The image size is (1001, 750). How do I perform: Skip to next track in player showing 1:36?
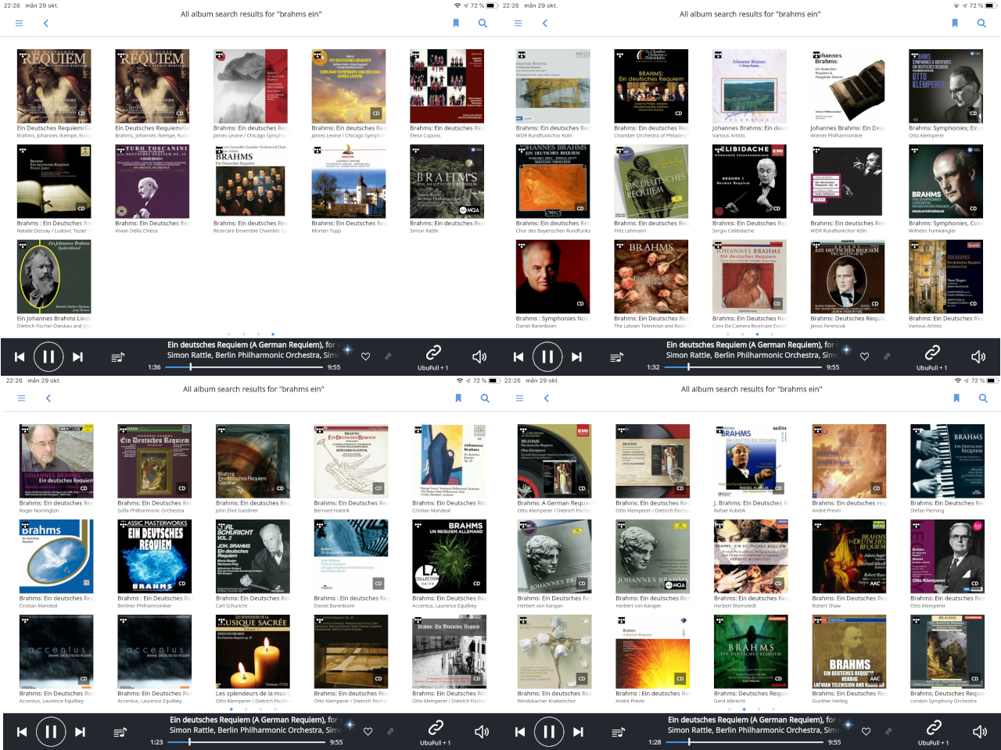pos(77,357)
